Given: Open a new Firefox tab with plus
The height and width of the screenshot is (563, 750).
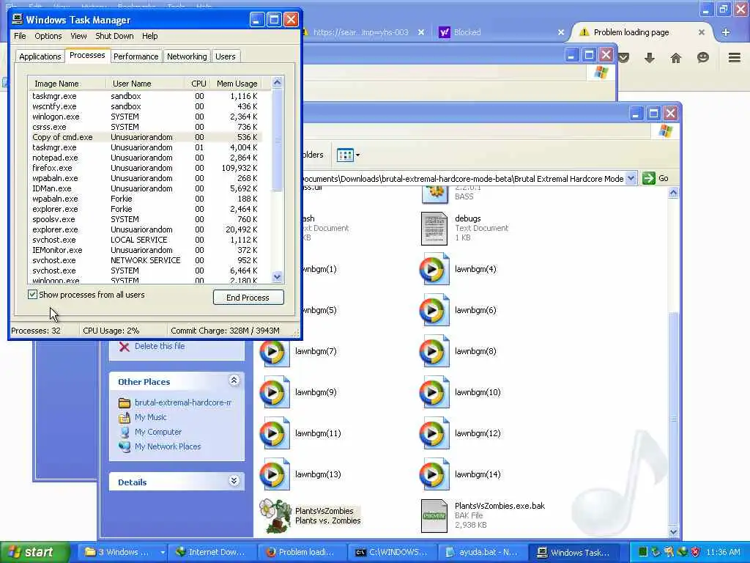Looking at the screenshot, I should point(726,32).
